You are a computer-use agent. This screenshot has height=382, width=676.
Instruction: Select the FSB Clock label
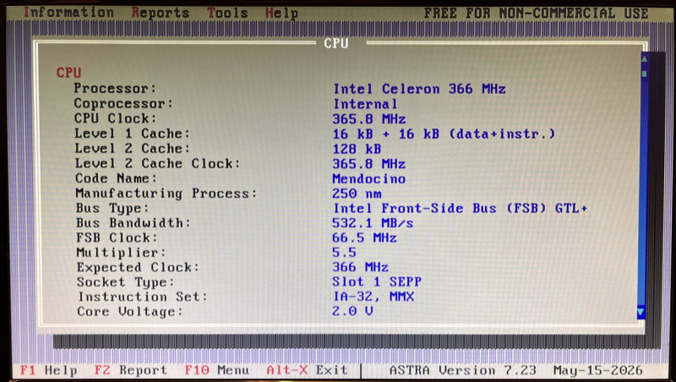coord(117,237)
